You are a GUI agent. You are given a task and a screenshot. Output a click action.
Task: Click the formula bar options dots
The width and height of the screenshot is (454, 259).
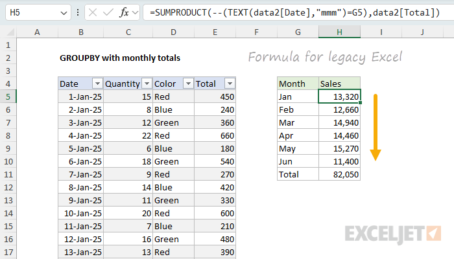click(x=78, y=12)
